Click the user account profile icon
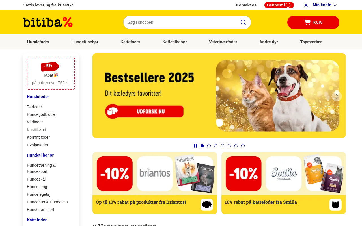The height and width of the screenshot is (226, 362). click(306, 5)
